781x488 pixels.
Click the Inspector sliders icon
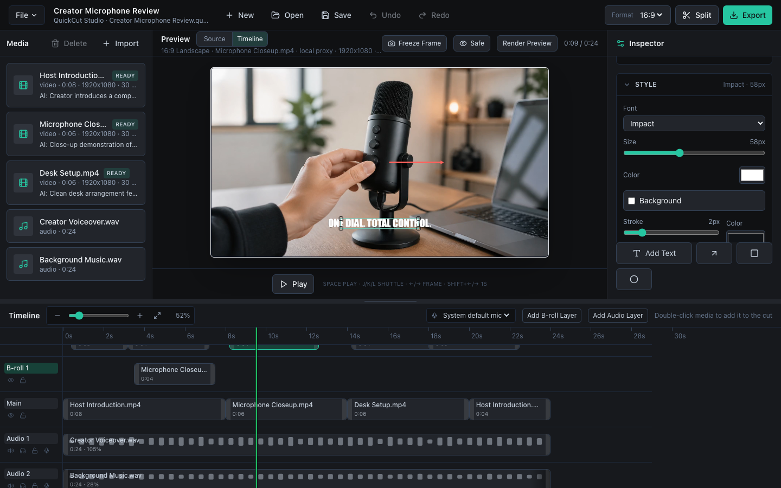click(x=620, y=43)
